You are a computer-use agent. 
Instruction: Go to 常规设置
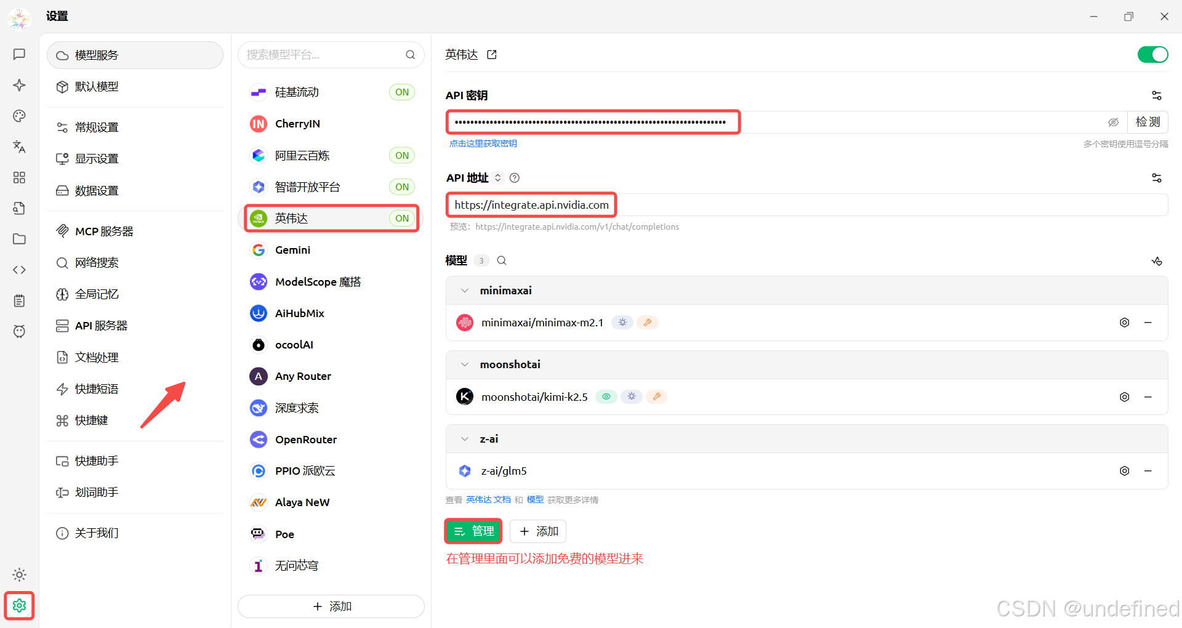[x=135, y=127]
